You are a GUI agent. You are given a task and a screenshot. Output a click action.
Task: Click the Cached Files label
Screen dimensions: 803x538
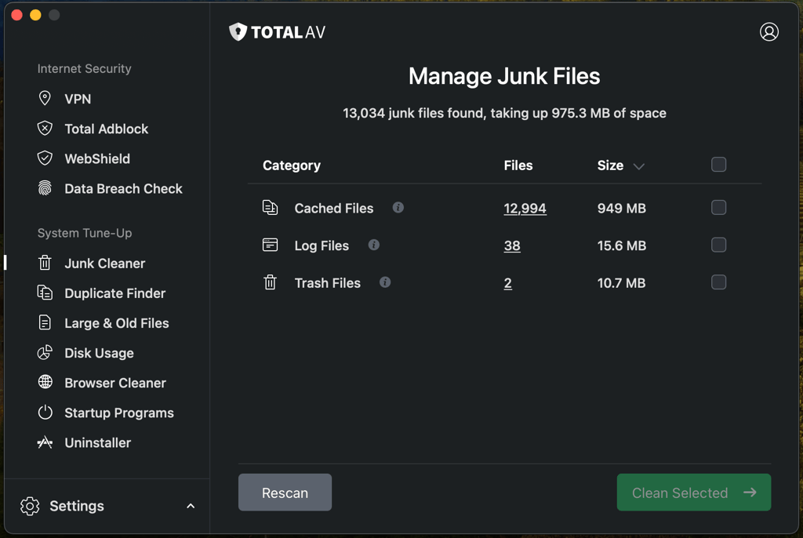[x=334, y=208]
